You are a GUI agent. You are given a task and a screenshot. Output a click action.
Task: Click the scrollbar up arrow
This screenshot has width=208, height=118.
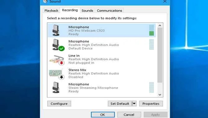coord(160,25)
